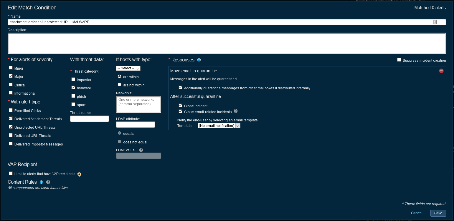This screenshot has width=454, height=221.
Task: Open the hosts type Select dropdown
Action: click(128, 68)
